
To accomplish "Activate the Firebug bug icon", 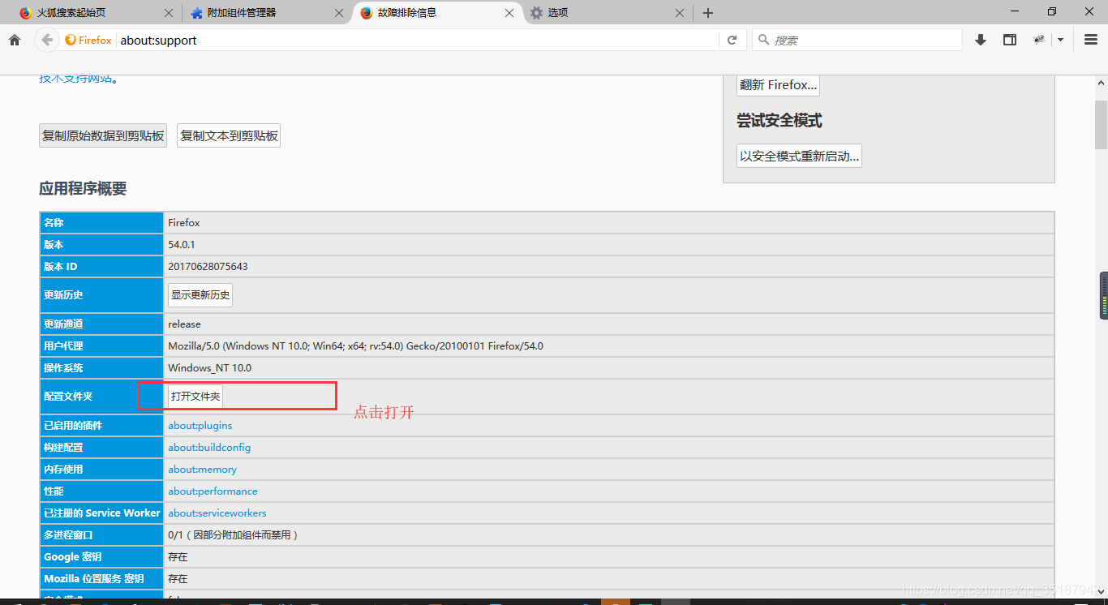I will [x=1039, y=40].
